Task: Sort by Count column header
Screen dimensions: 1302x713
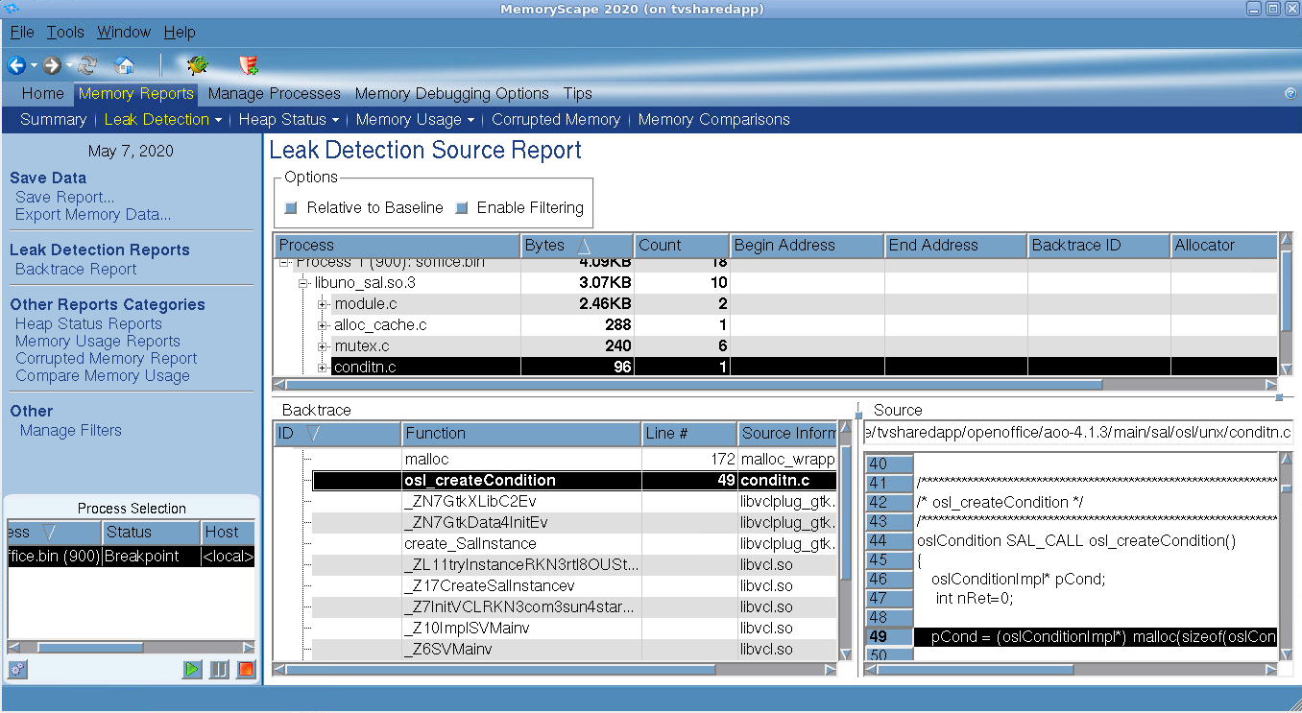Action: (x=682, y=246)
